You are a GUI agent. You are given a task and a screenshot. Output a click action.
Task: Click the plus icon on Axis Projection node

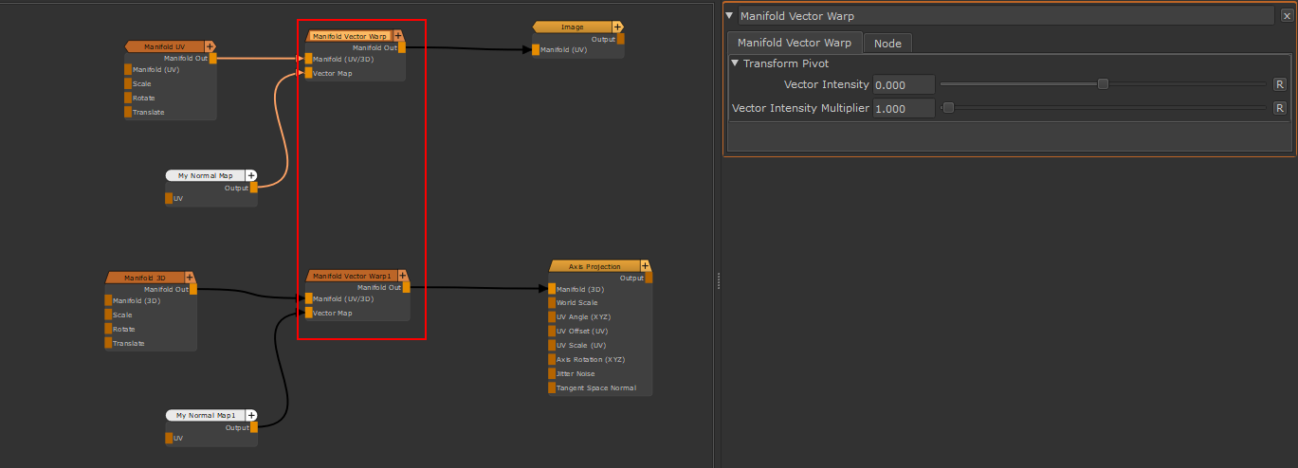[x=646, y=266]
